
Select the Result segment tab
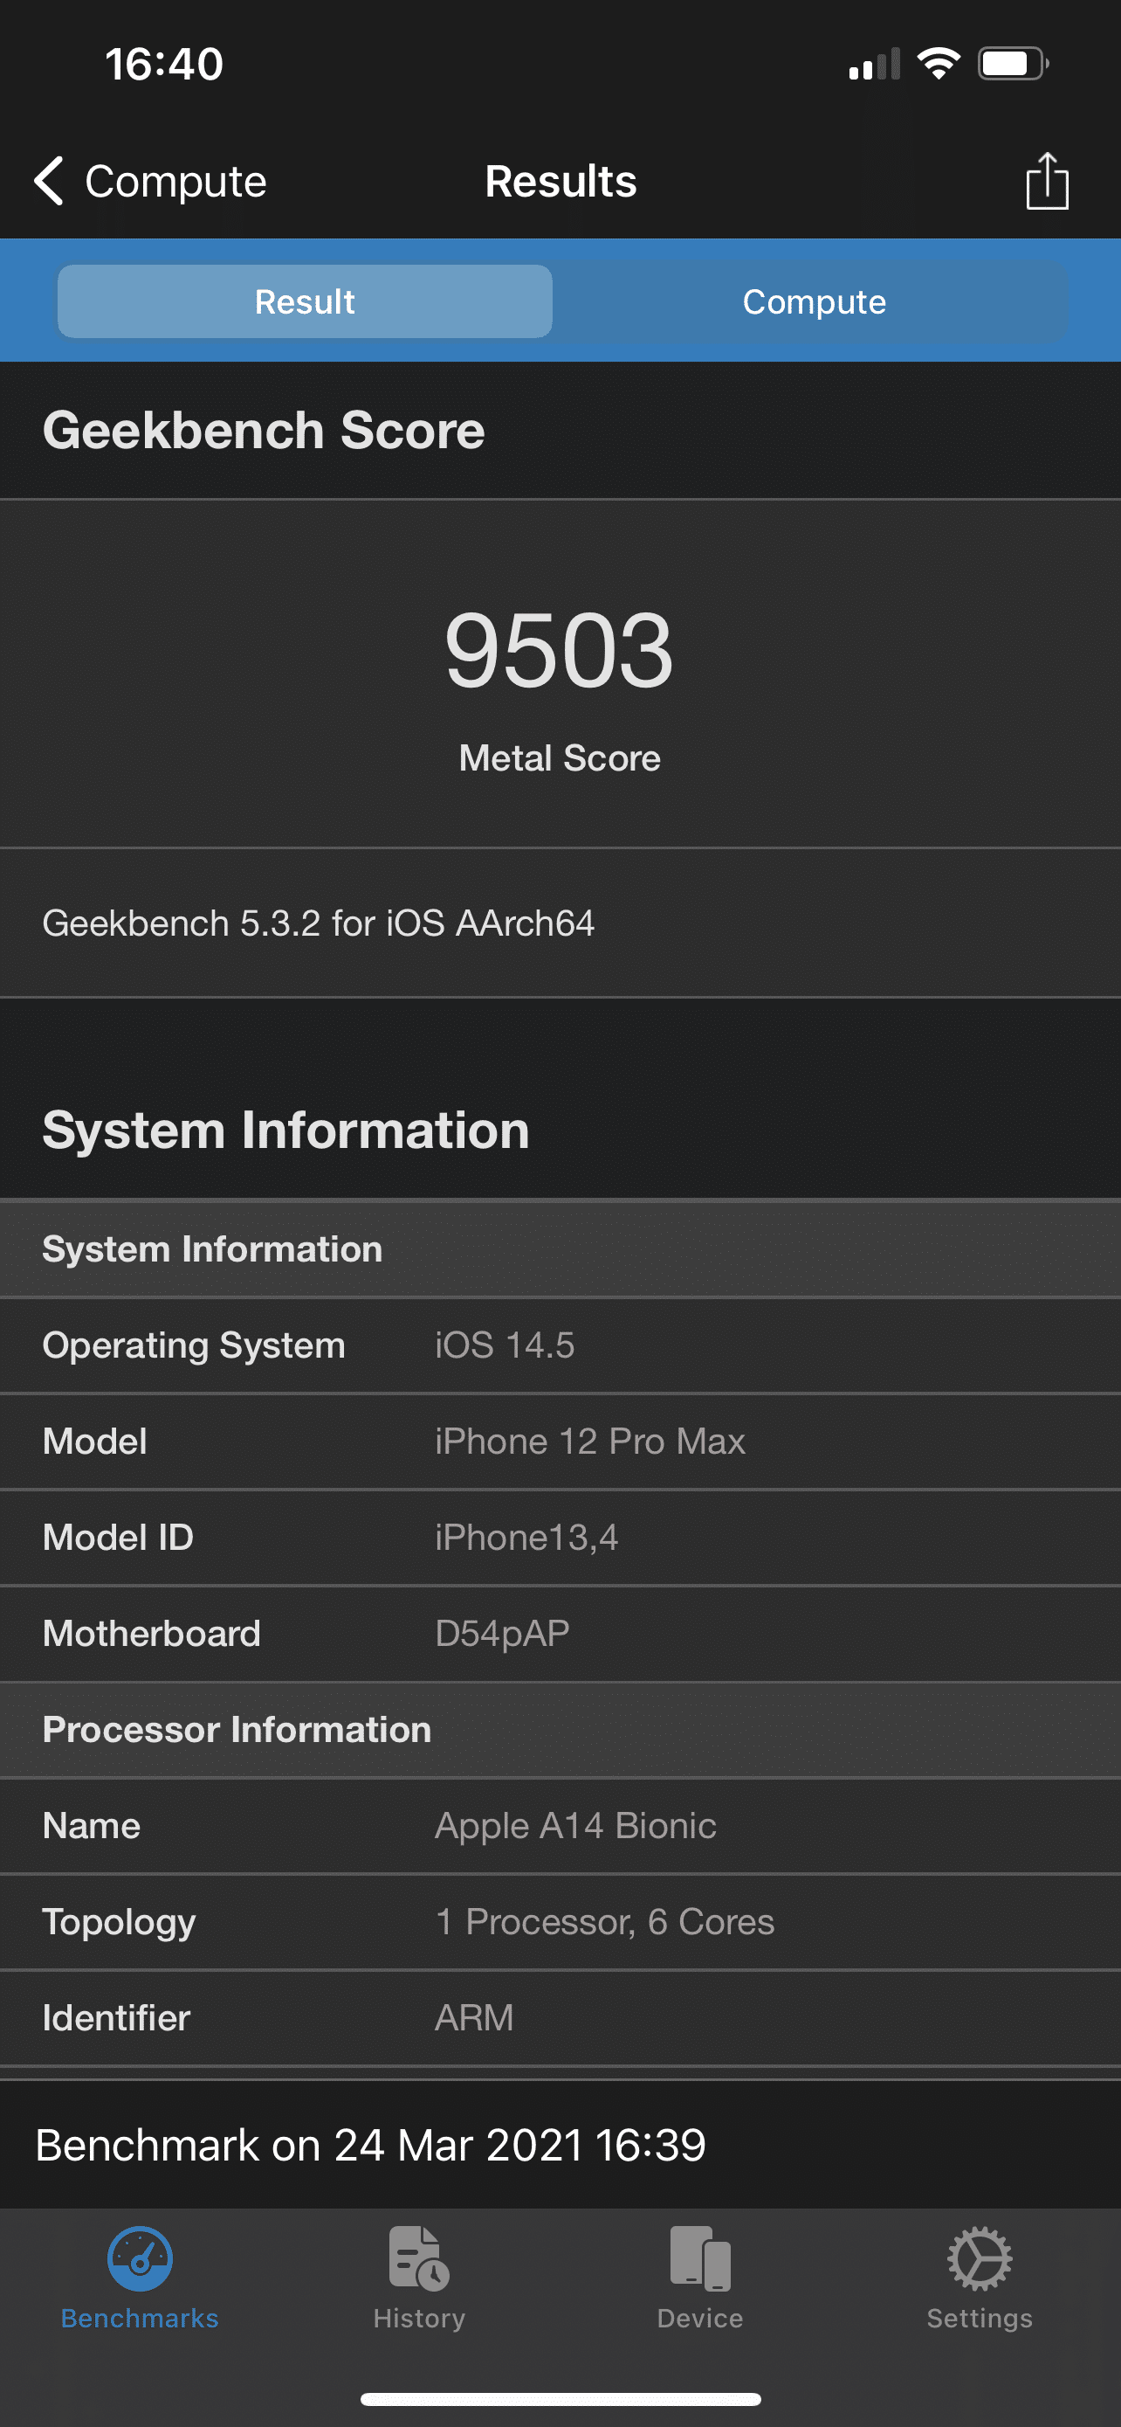pyautogui.click(x=305, y=301)
